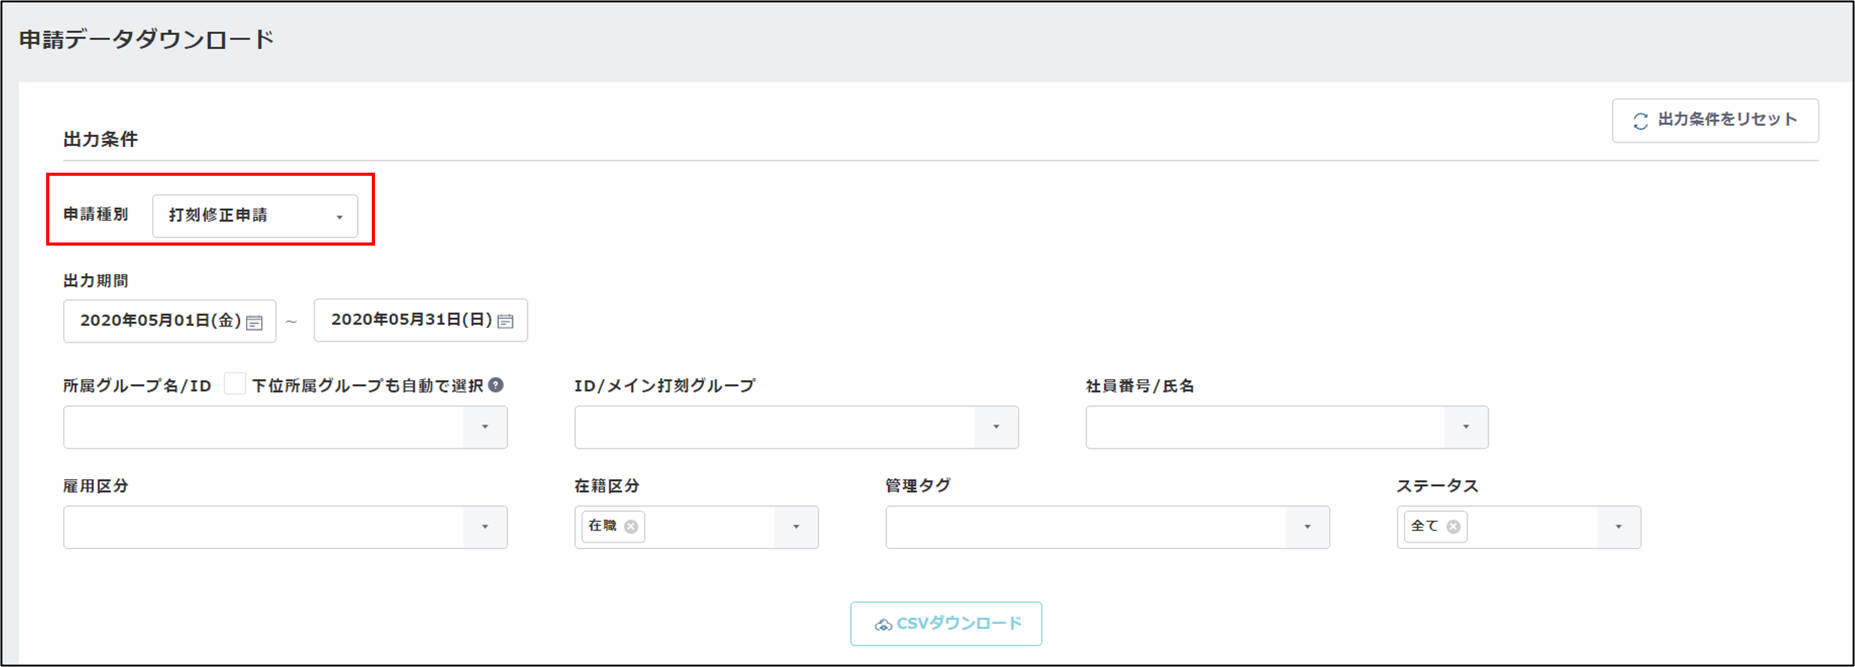Expand the 管理タグ dropdown arrow
Viewport: 1855px width, 667px height.
(x=1307, y=527)
